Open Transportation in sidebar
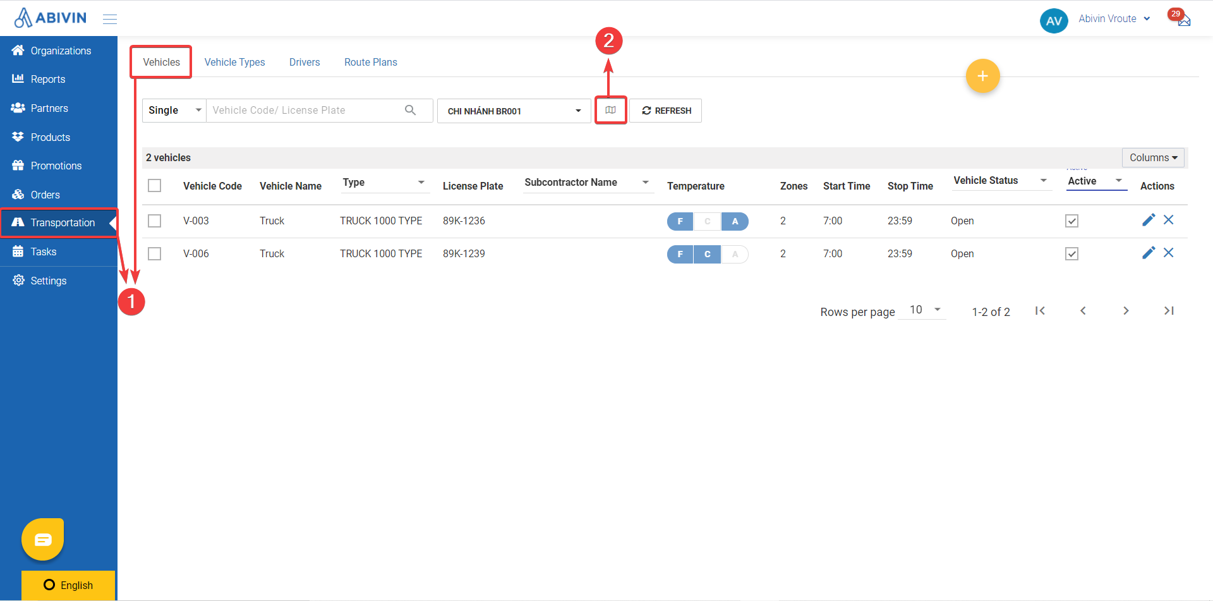This screenshot has height=601, width=1213. pyautogui.click(x=59, y=222)
